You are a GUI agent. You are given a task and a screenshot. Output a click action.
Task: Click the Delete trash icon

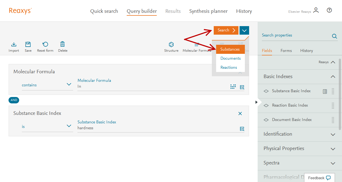pos(63,45)
